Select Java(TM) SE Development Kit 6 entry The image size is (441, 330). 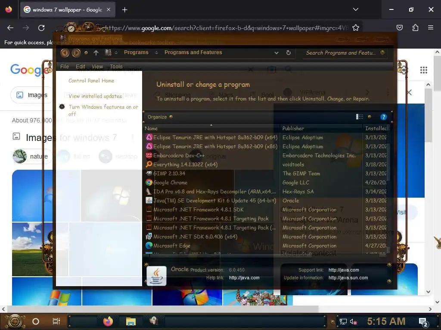(x=211, y=200)
